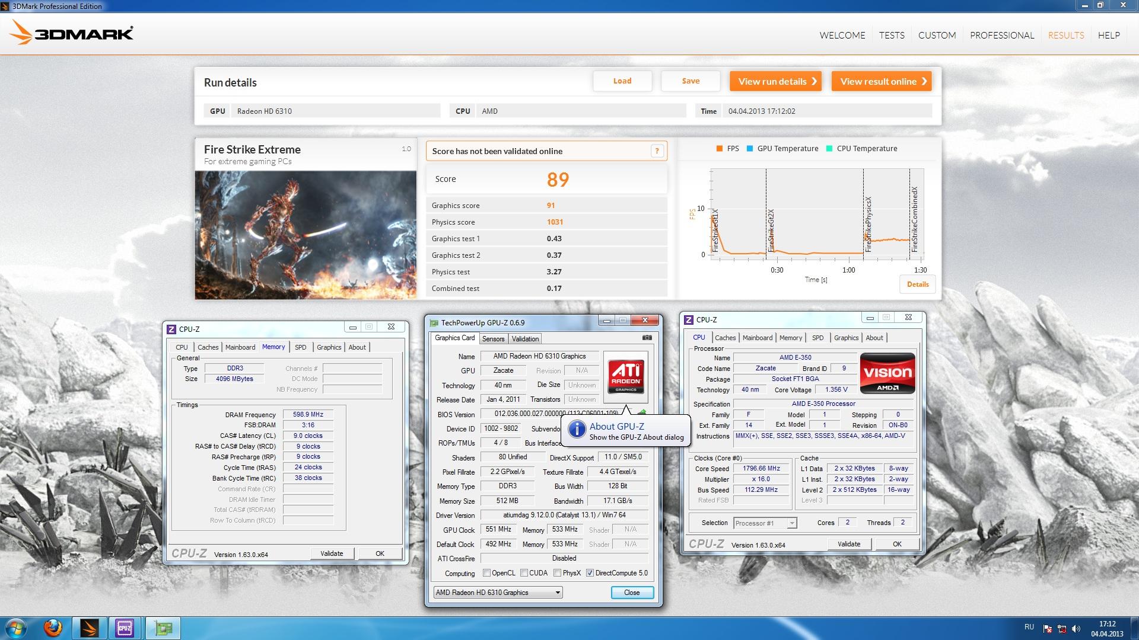Click the Load button in Run details
Viewport: 1139px width, 640px height.
pos(622,81)
